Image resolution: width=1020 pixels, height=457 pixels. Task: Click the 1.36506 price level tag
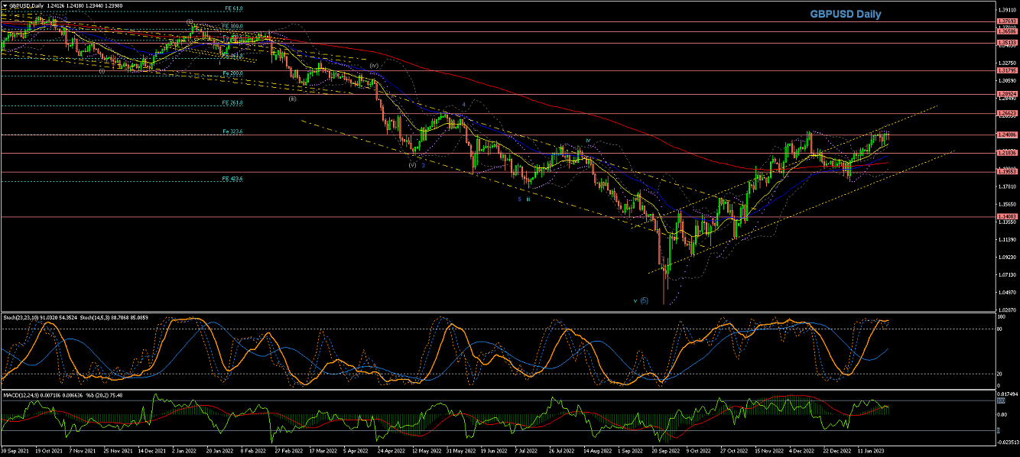pyautogui.click(x=1006, y=31)
